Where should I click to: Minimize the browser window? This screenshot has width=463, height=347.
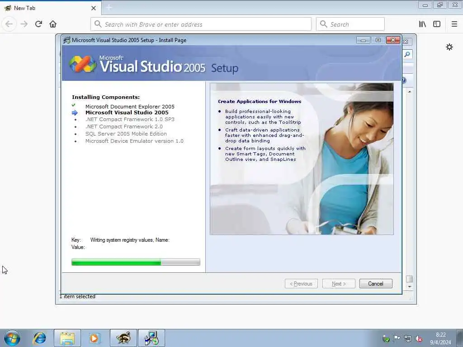click(425, 5)
